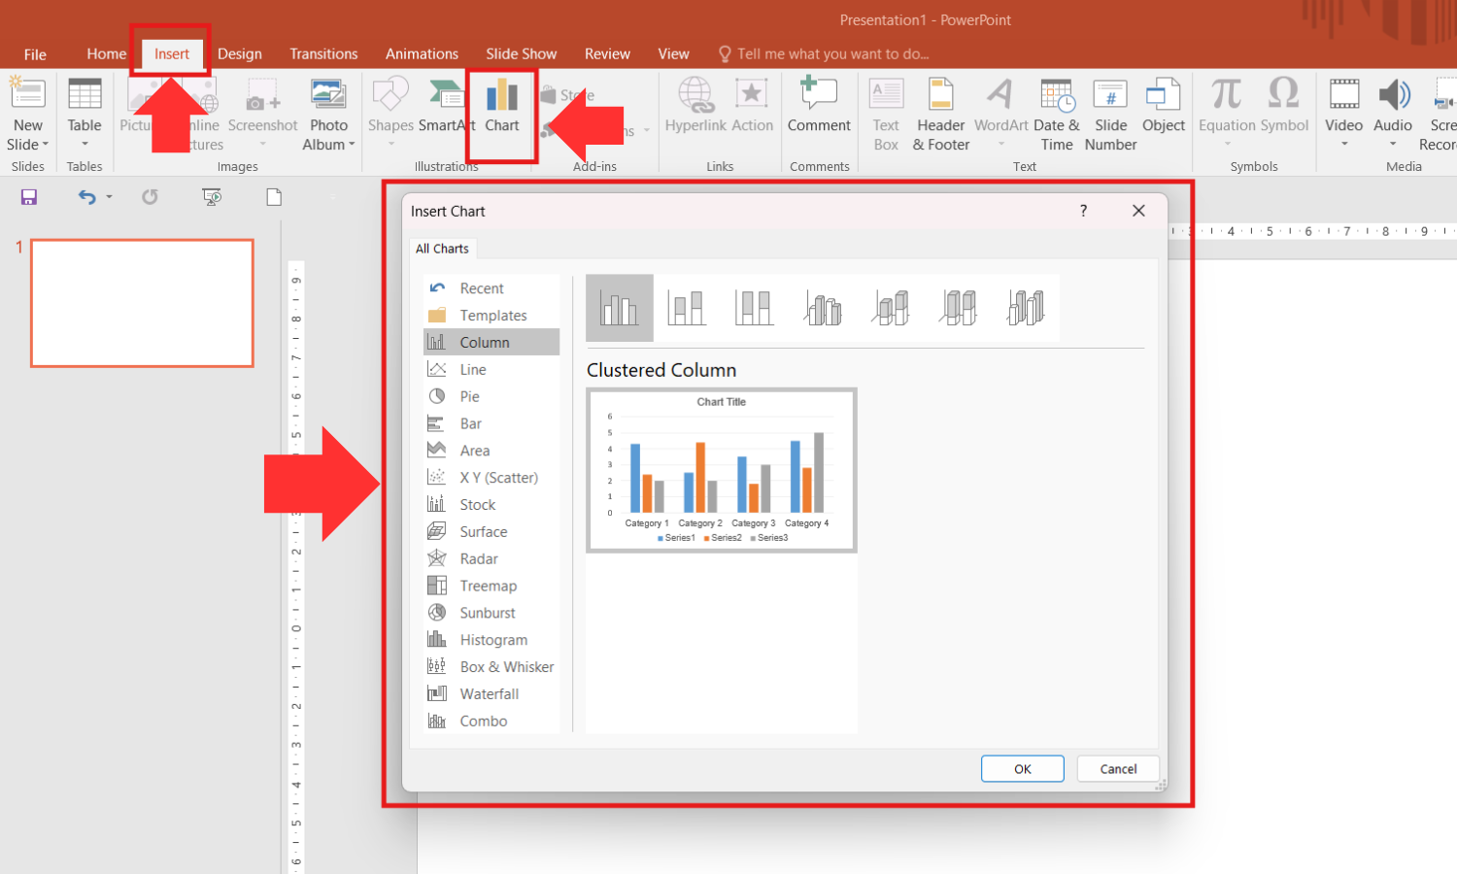Choose Surface chart category
The height and width of the screenshot is (874, 1457).
click(491, 532)
